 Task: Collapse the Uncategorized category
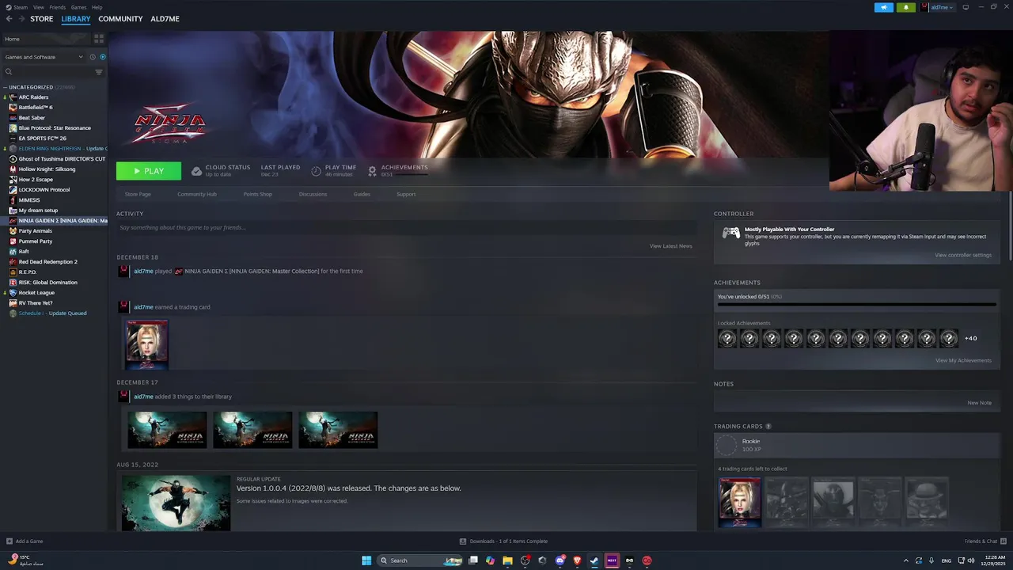pyautogui.click(x=6, y=87)
